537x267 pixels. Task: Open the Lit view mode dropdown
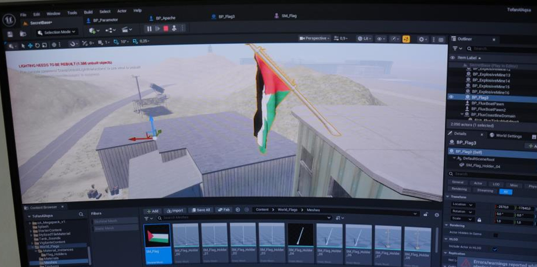(x=365, y=39)
